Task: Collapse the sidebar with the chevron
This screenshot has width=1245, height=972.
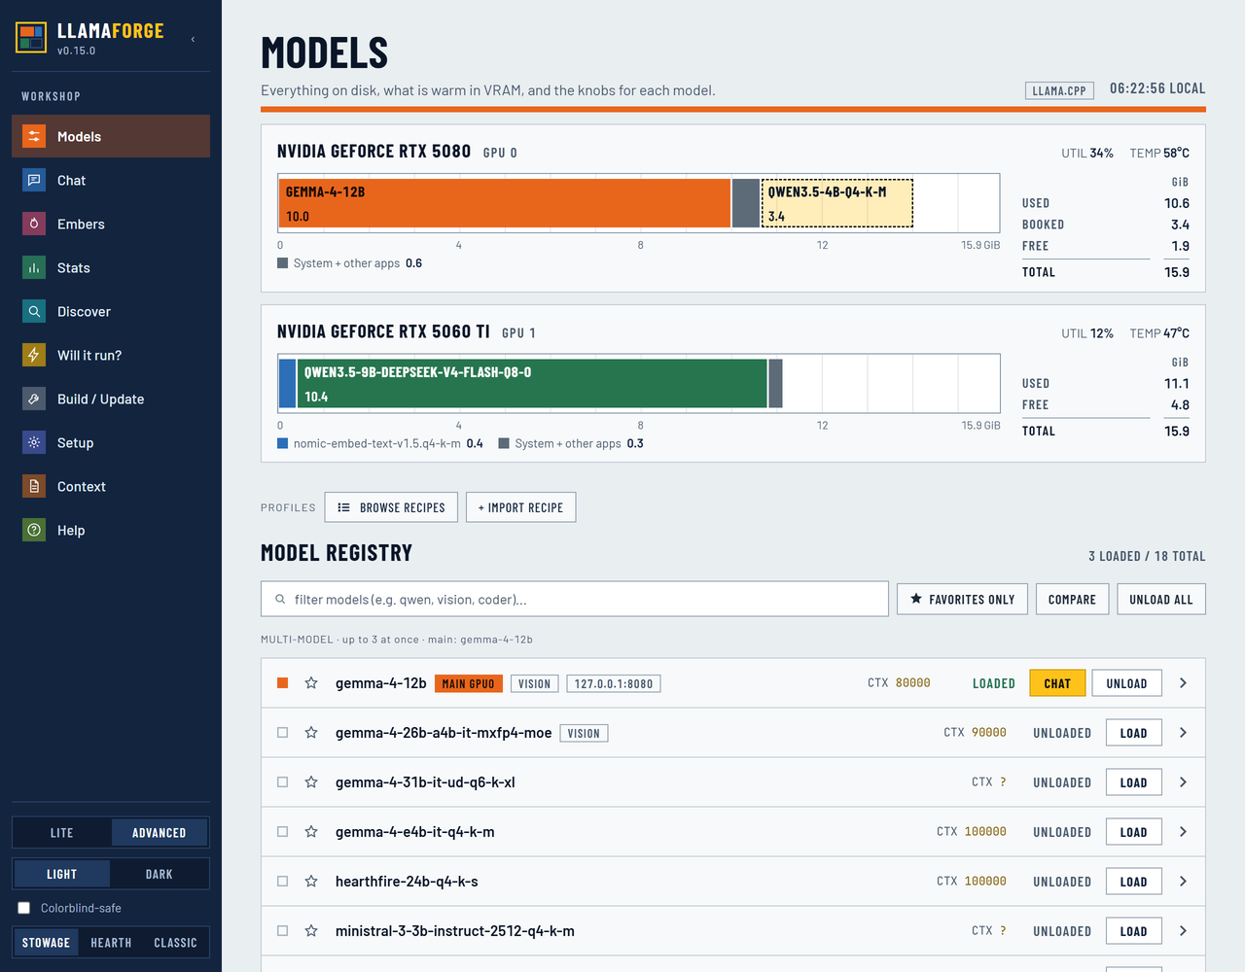Action: [x=193, y=39]
